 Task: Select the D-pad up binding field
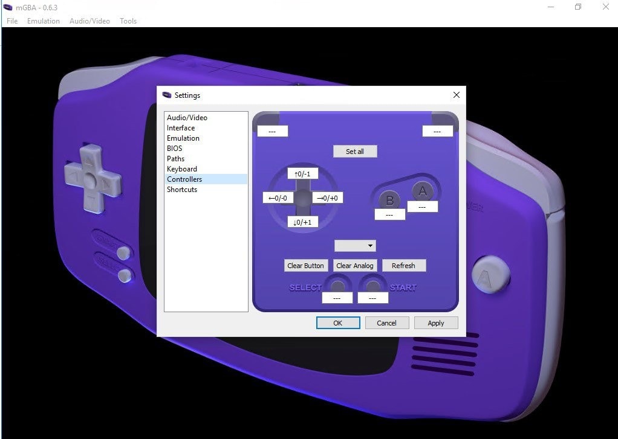tap(302, 174)
